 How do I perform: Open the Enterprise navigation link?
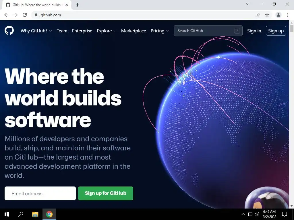(82, 31)
